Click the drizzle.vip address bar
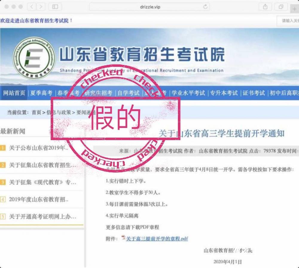The width and height of the screenshot is (299, 268). 149,7
